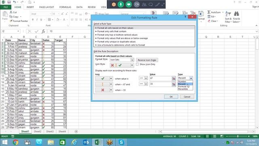Click the Insert Function fx icon
259x146 pixels.
click(43, 31)
